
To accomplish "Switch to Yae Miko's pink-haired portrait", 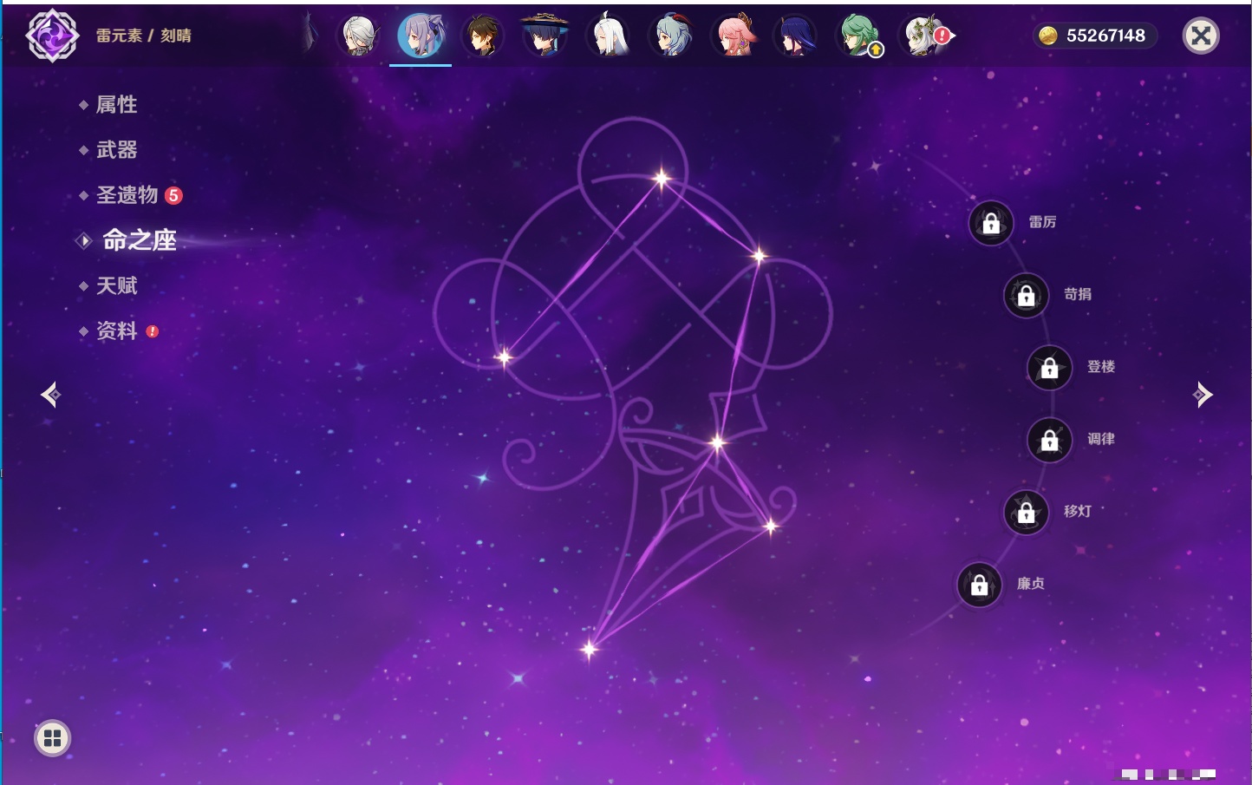I will coord(734,36).
